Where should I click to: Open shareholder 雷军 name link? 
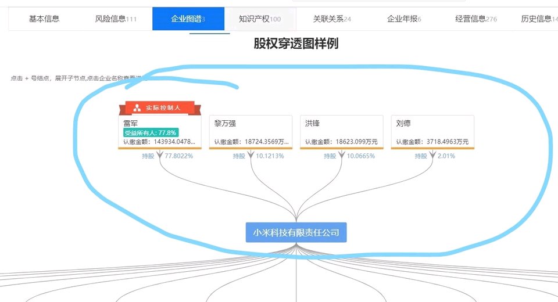(130, 124)
